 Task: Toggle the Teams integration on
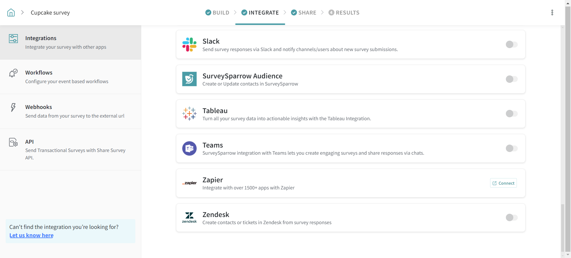coord(512,148)
